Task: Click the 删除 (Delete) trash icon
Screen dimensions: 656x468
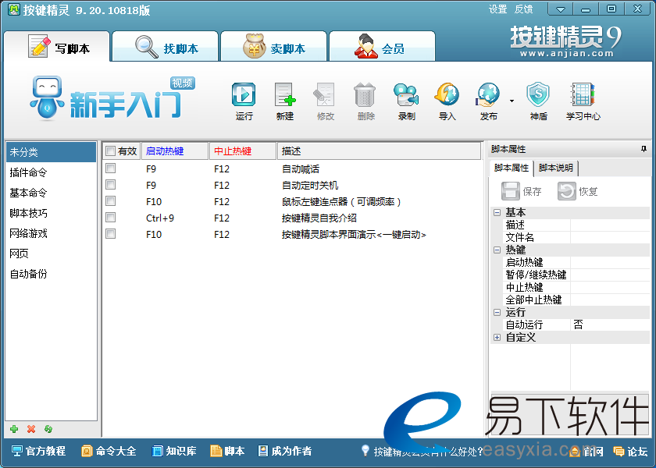Action: [365, 94]
